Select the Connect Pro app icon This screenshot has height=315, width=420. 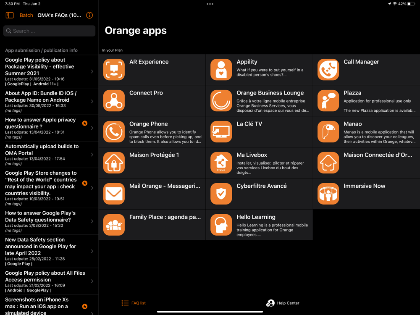(x=114, y=101)
